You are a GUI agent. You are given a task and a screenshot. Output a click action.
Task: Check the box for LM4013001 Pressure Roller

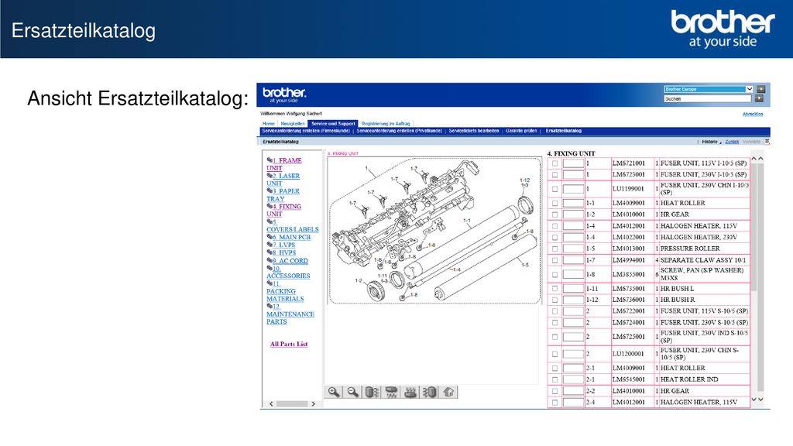tap(554, 249)
